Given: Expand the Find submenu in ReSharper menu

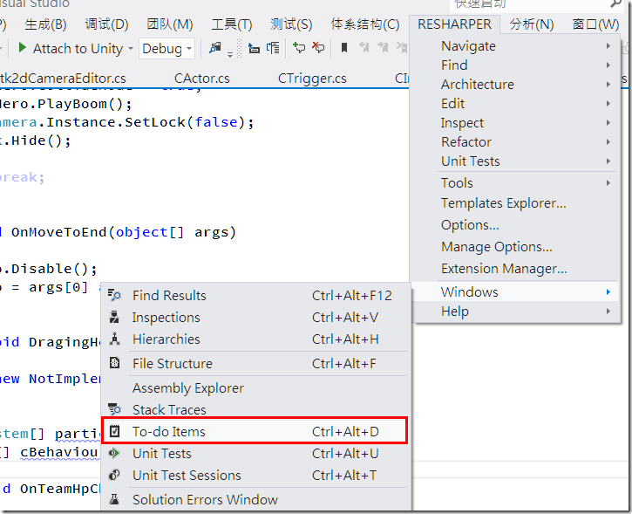Looking at the screenshot, I should pyautogui.click(x=515, y=65).
